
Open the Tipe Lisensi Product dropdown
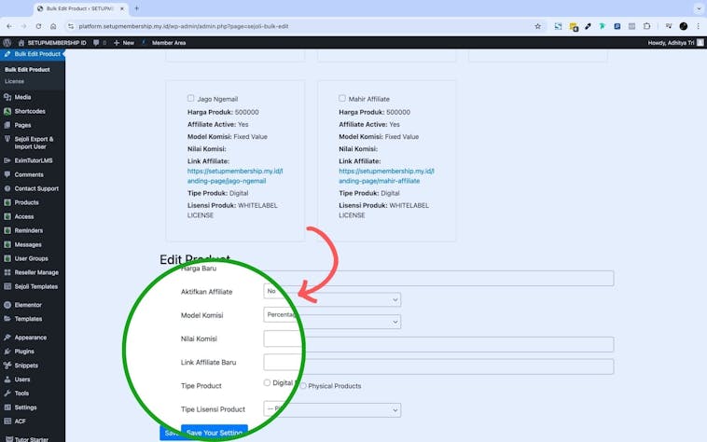point(332,409)
